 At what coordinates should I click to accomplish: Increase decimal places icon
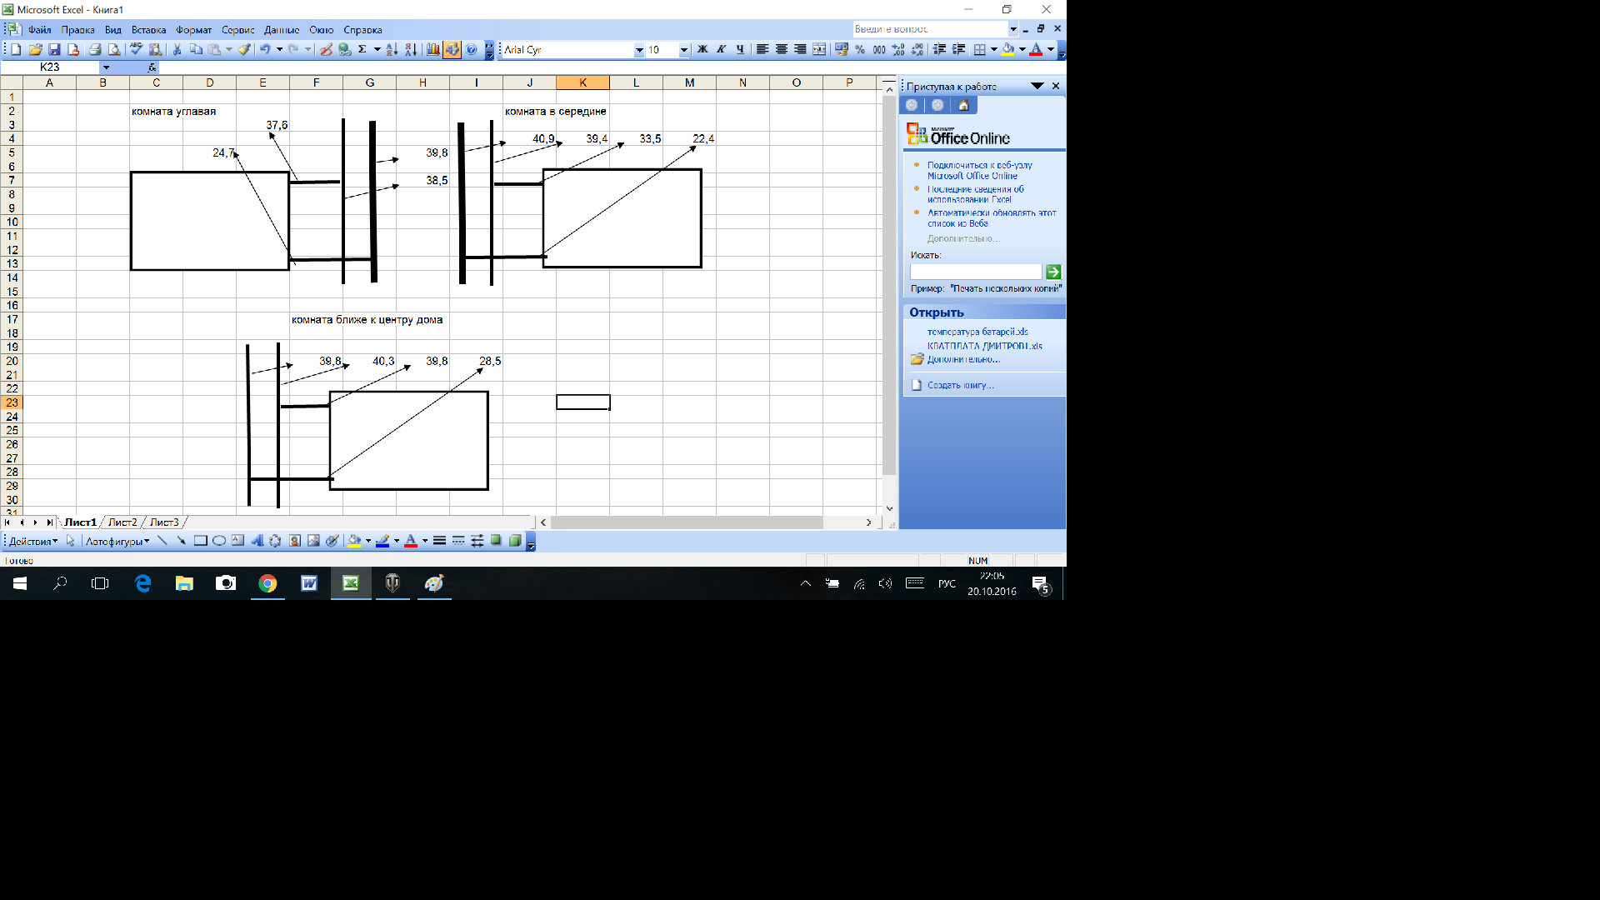point(898,50)
